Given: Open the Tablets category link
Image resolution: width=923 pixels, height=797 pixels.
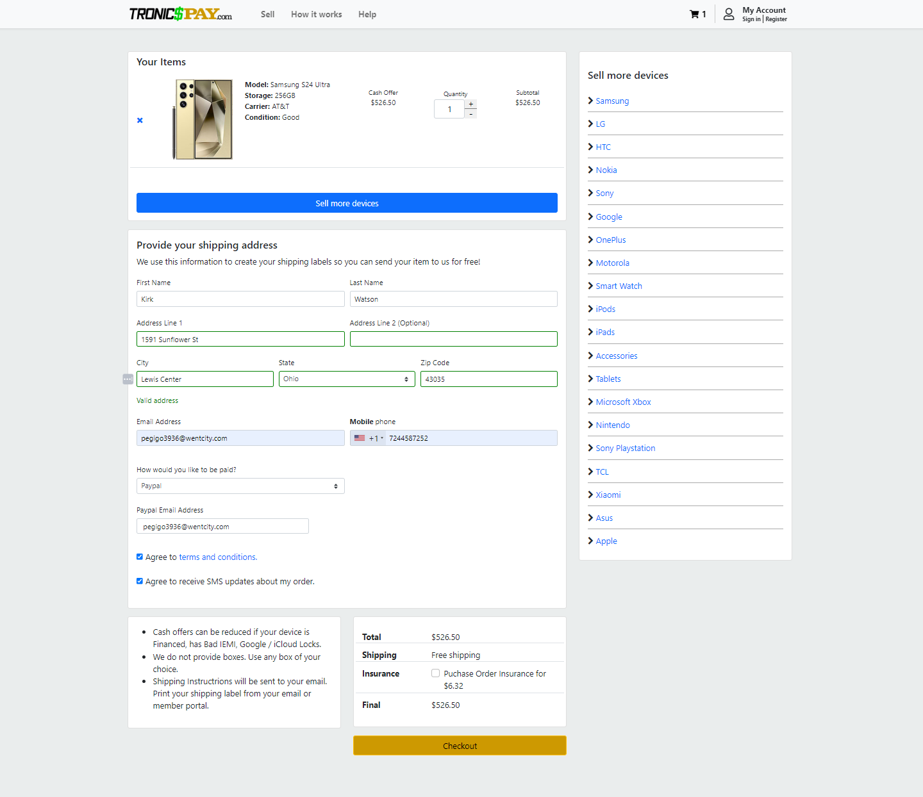Looking at the screenshot, I should [608, 379].
